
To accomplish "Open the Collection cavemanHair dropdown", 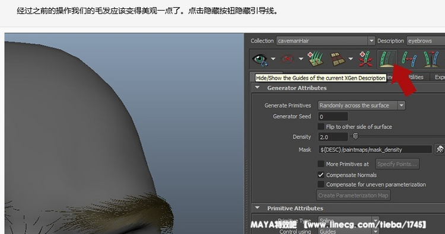I will [x=326, y=41].
